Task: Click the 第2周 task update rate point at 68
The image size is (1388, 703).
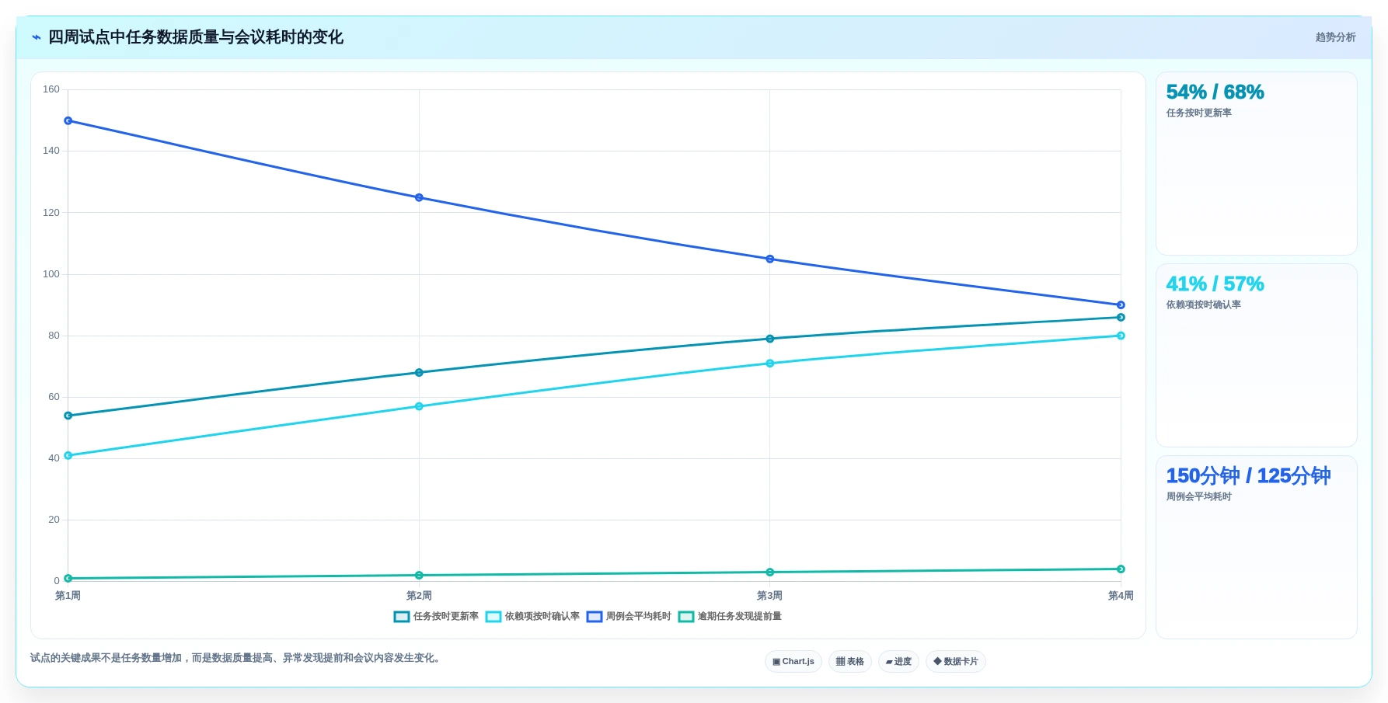Action: 419,373
